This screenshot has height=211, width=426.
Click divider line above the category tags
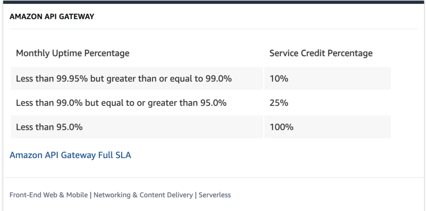point(213,178)
